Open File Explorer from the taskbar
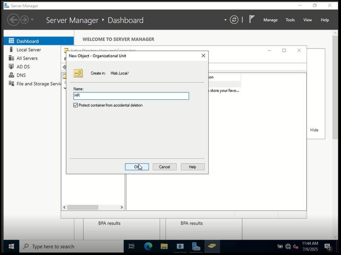Image resolution: width=341 pixels, height=255 pixels. (164, 246)
